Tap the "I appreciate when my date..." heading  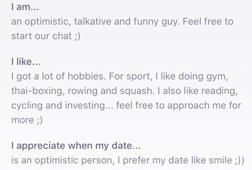click(76, 146)
